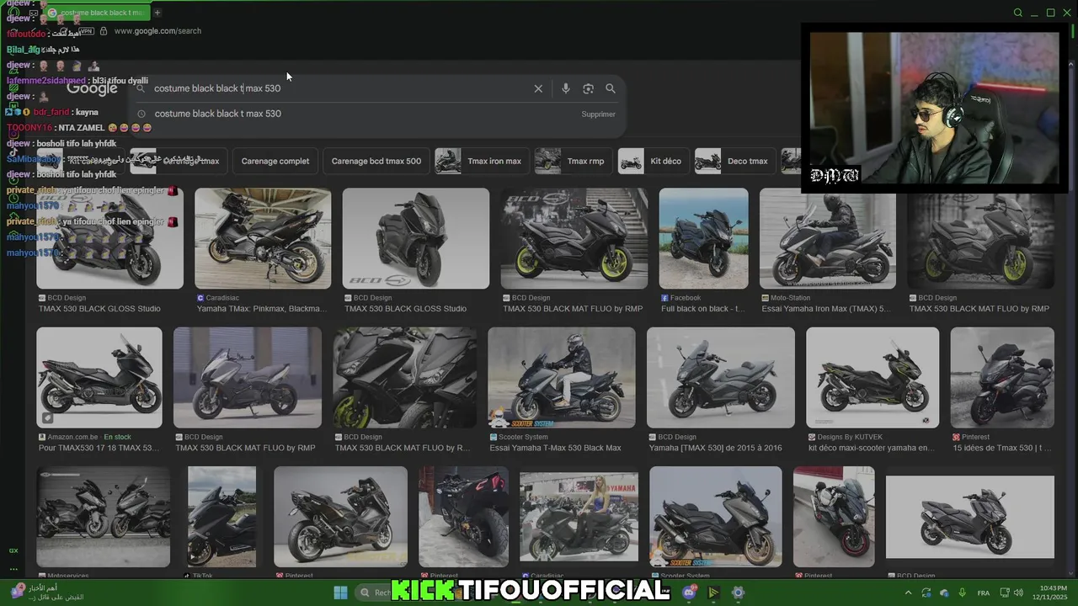
Task: Open TMAX 530 BLACK GLOSS Studio first link
Action: (99, 309)
